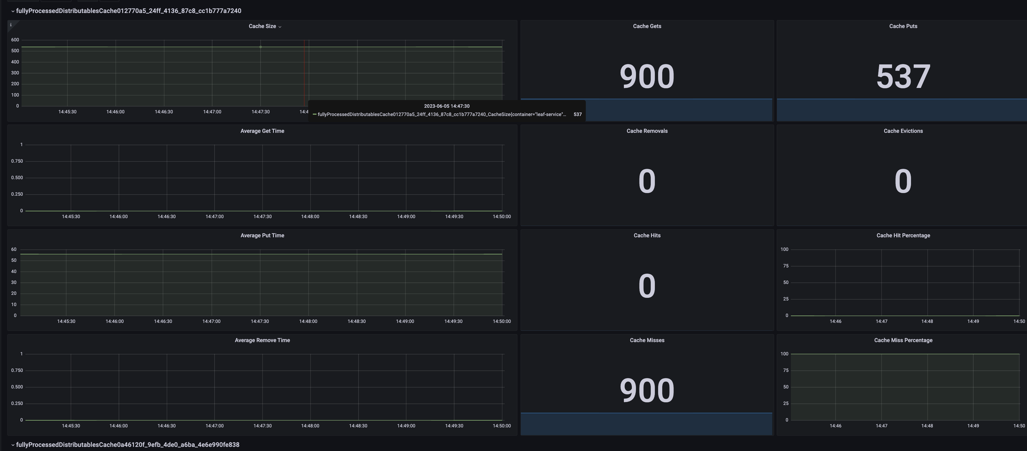Click the fullyProcessedDistributablesCache012770a5 row title text
1027x451 pixels.
click(128, 11)
